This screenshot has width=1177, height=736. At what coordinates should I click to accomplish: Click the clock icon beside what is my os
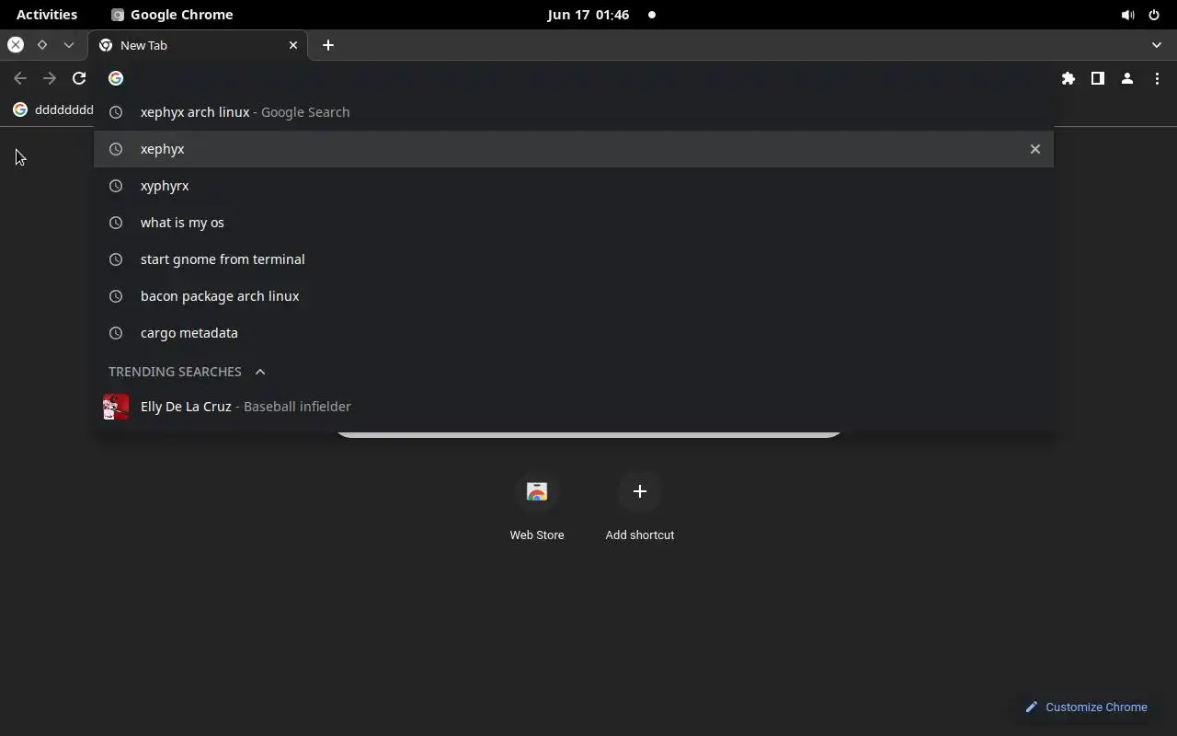click(116, 223)
